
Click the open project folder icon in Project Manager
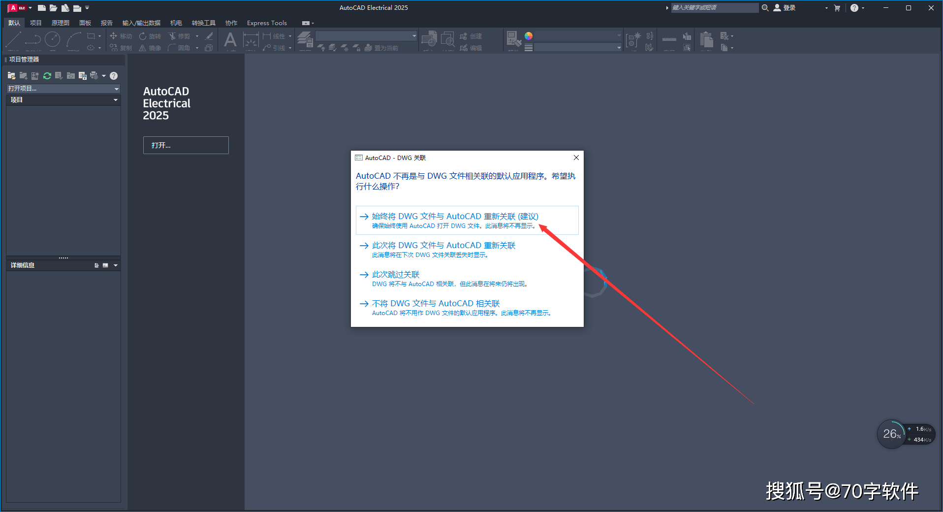click(11, 76)
